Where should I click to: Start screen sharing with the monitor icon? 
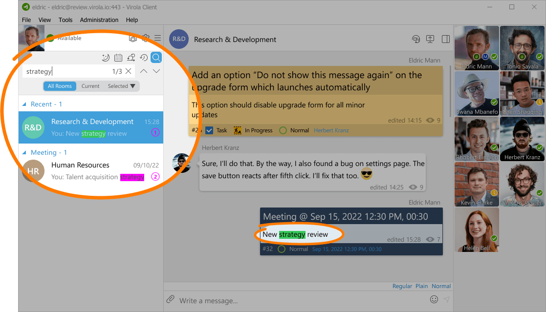(x=430, y=39)
